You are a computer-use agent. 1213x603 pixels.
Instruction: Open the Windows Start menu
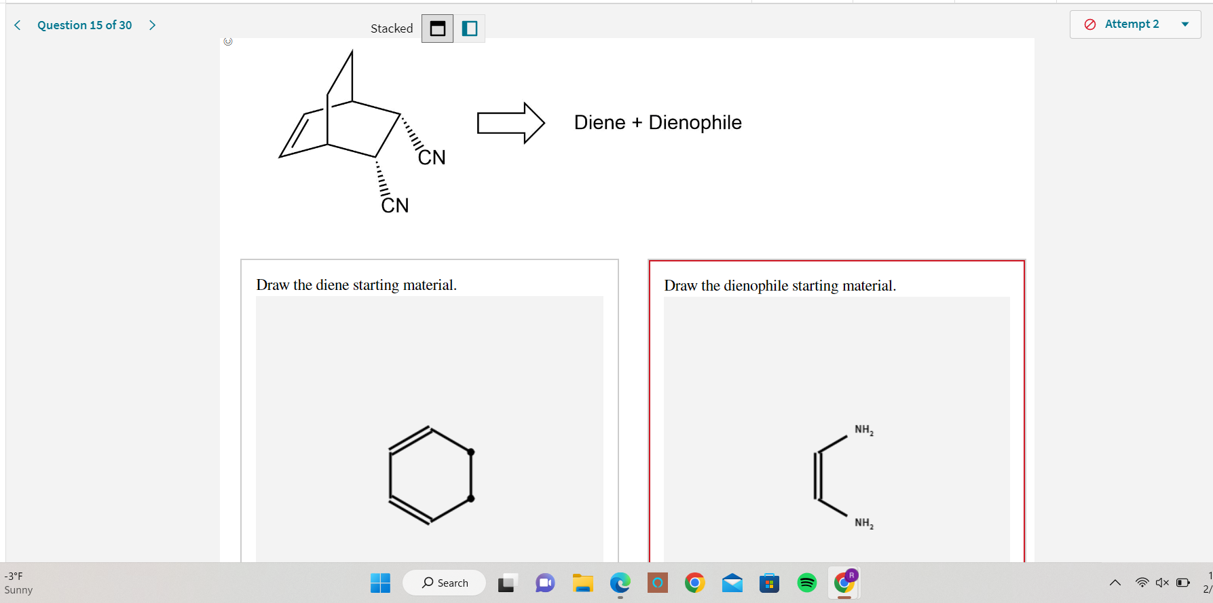[x=380, y=583]
